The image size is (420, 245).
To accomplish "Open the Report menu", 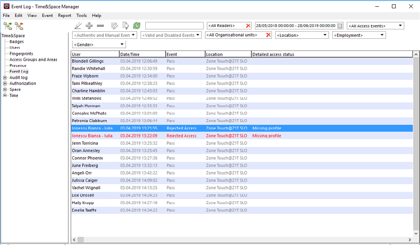I will pyautogui.click(x=65, y=15).
